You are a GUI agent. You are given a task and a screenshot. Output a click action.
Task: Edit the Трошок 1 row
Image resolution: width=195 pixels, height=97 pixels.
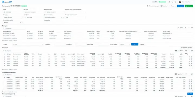coord(189,57)
